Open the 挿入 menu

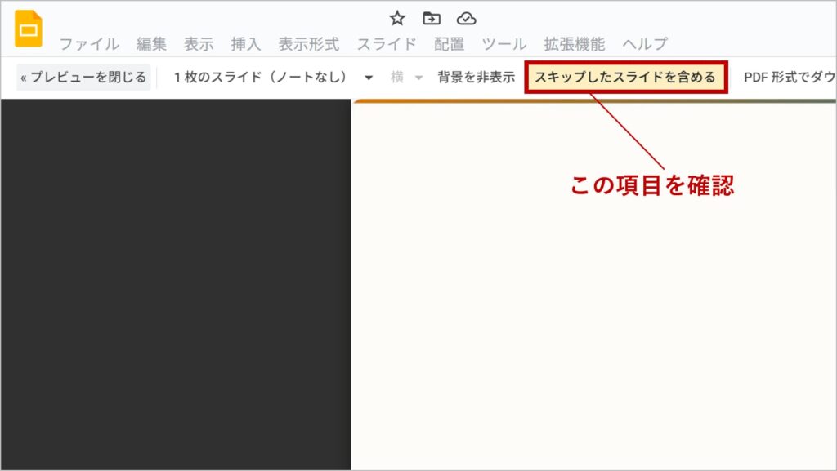(x=246, y=44)
